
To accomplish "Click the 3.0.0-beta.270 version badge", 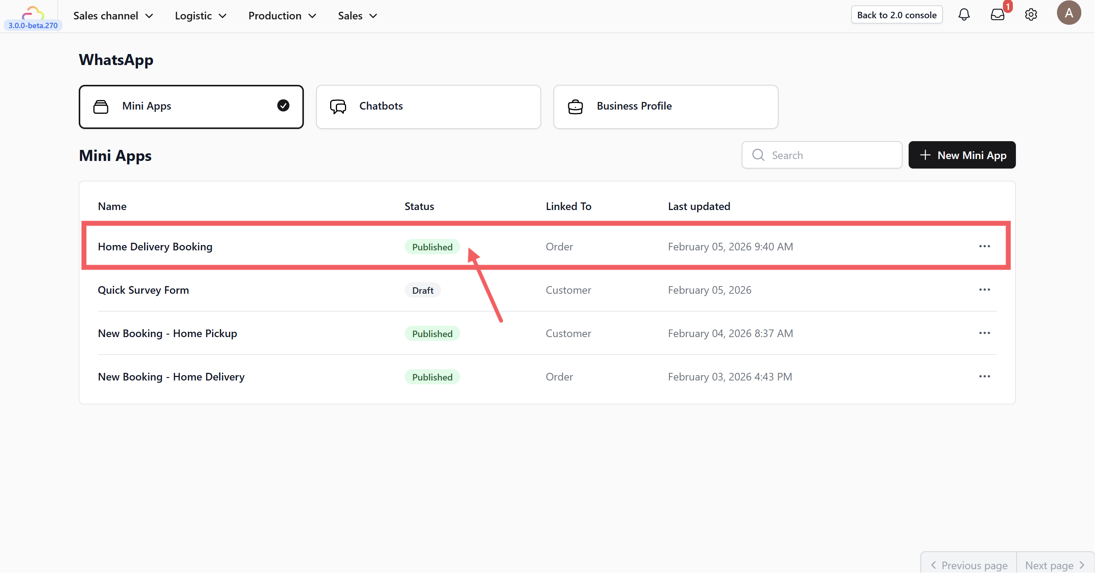I will click(33, 25).
